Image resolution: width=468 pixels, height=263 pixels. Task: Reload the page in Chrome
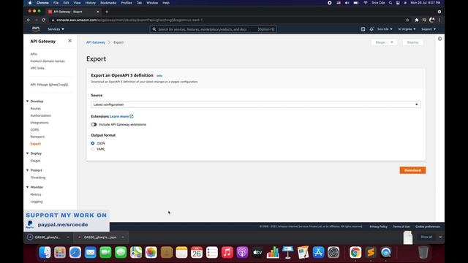[44, 20]
